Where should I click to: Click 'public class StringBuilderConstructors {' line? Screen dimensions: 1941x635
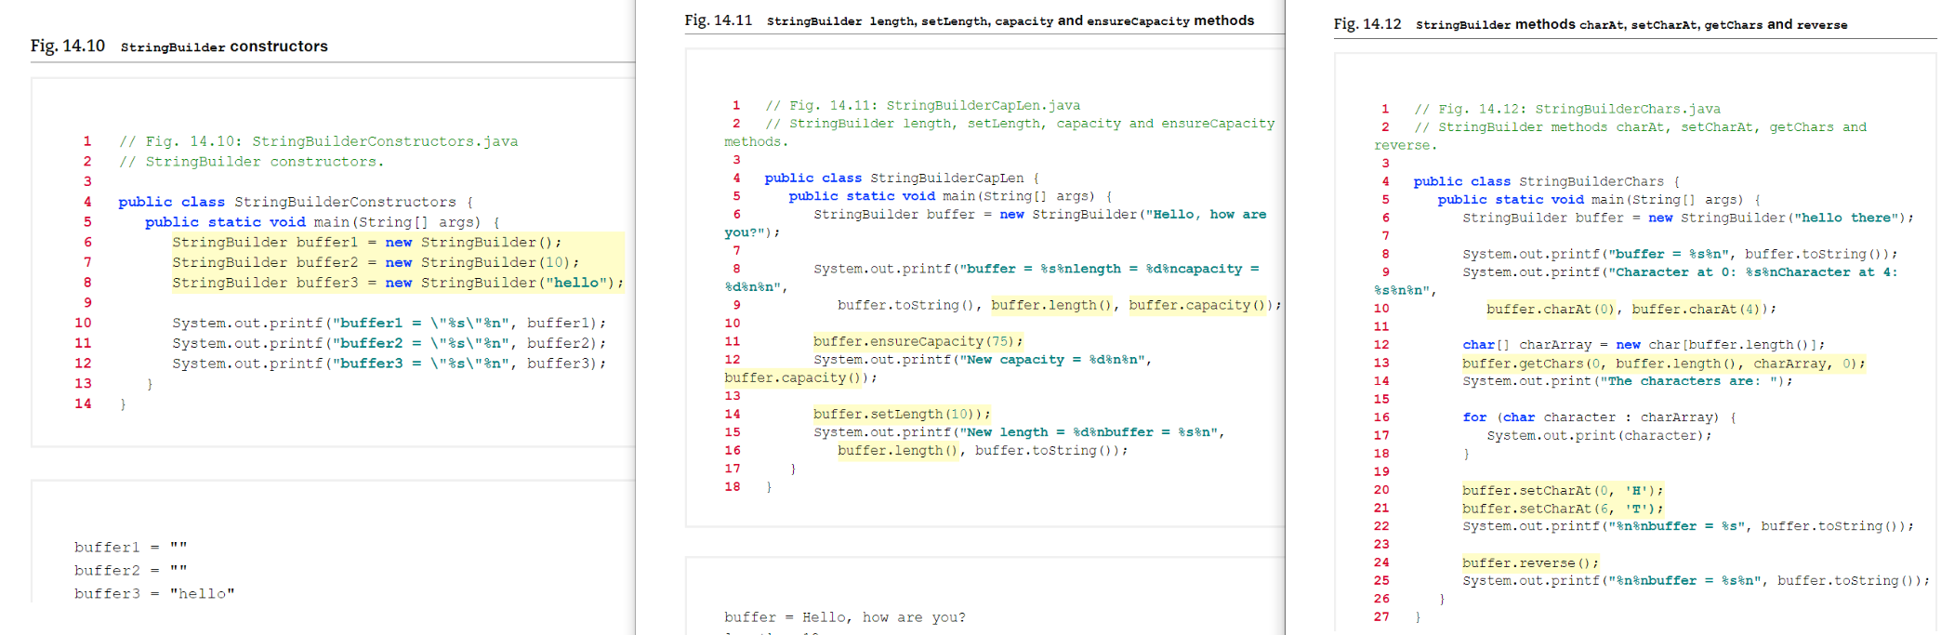pyautogui.click(x=296, y=202)
